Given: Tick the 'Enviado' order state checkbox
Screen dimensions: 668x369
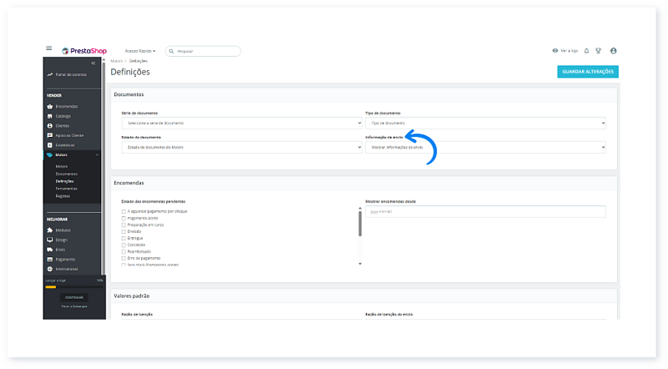Looking at the screenshot, I should (124, 230).
